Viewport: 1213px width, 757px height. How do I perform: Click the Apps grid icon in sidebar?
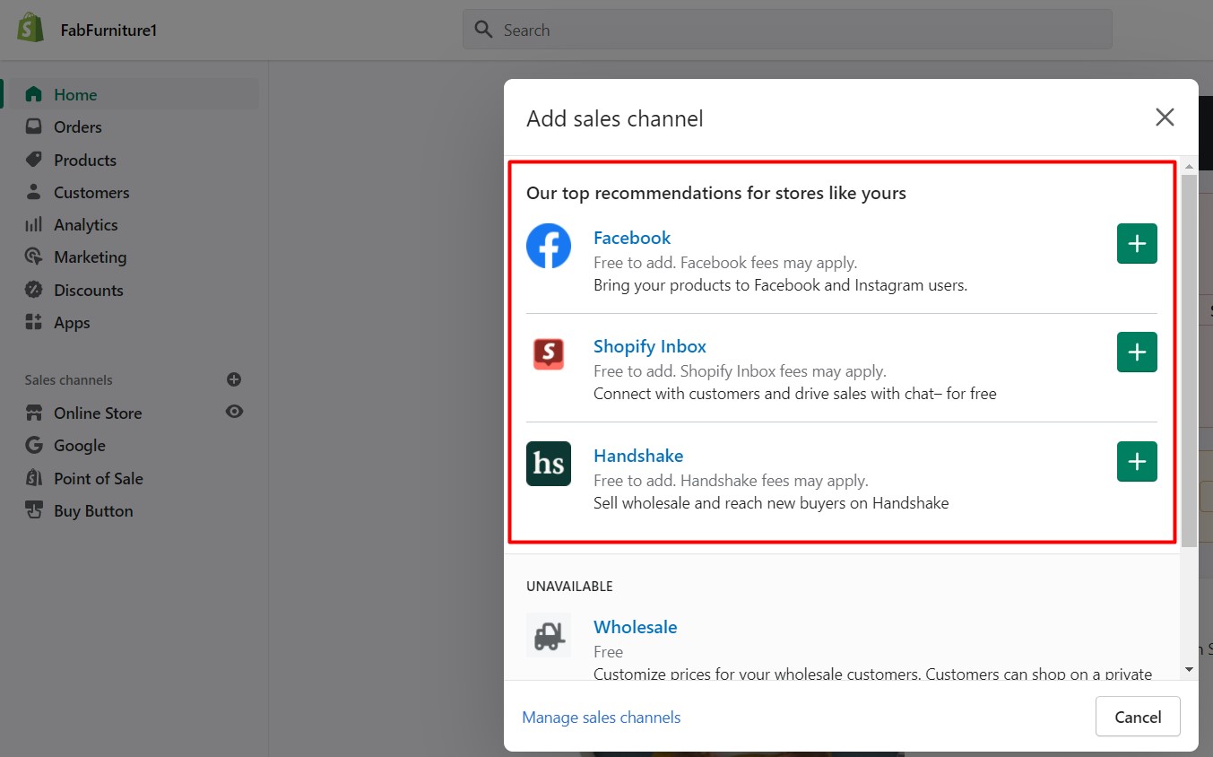33,322
